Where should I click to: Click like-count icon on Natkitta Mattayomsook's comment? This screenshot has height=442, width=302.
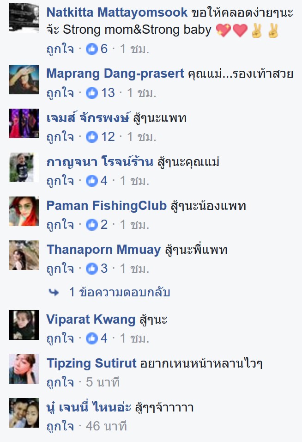click(x=92, y=49)
